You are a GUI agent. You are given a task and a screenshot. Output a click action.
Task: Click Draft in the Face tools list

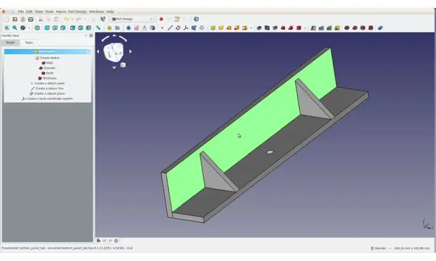pyautogui.click(x=48, y=73)
